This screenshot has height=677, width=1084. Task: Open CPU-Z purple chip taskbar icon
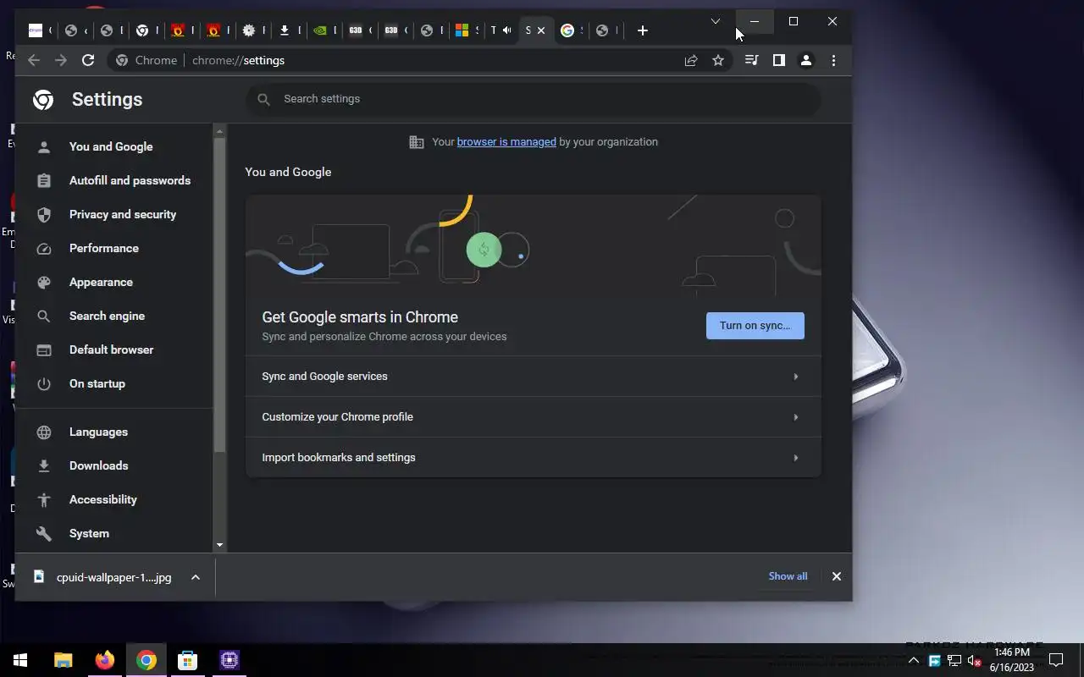(229, 660)
